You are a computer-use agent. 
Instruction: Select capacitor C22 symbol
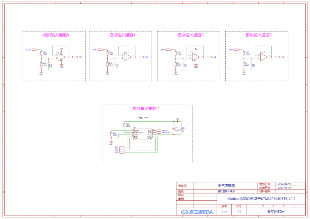click(181, 130)
